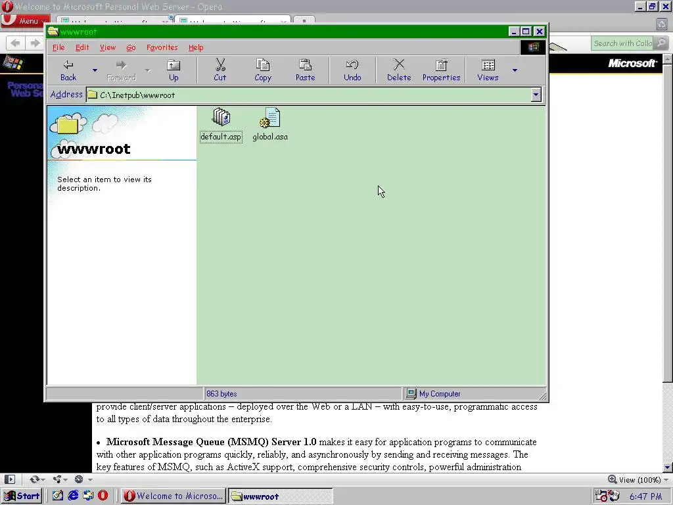Click the Start button

point(22,496)
